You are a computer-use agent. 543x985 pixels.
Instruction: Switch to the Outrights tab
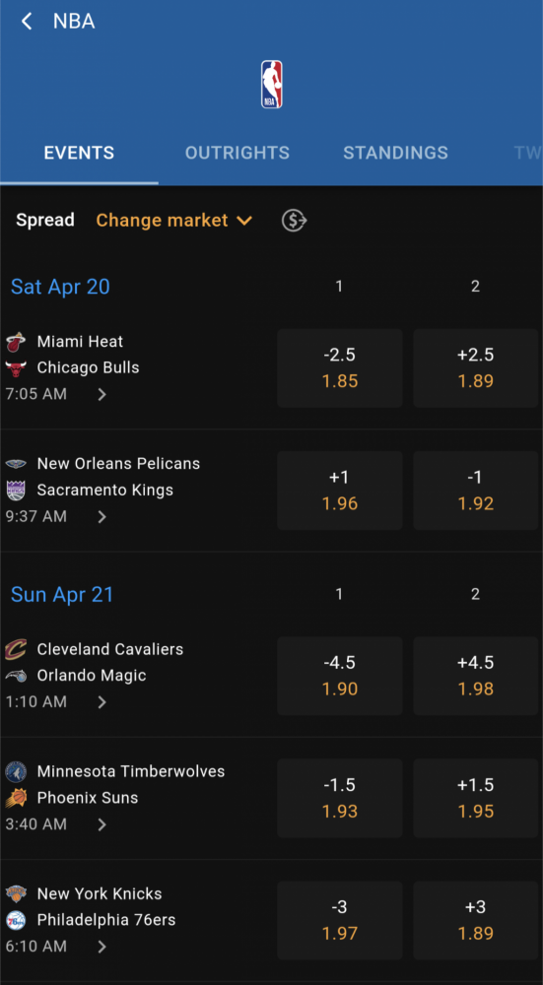tap(237, 153)
